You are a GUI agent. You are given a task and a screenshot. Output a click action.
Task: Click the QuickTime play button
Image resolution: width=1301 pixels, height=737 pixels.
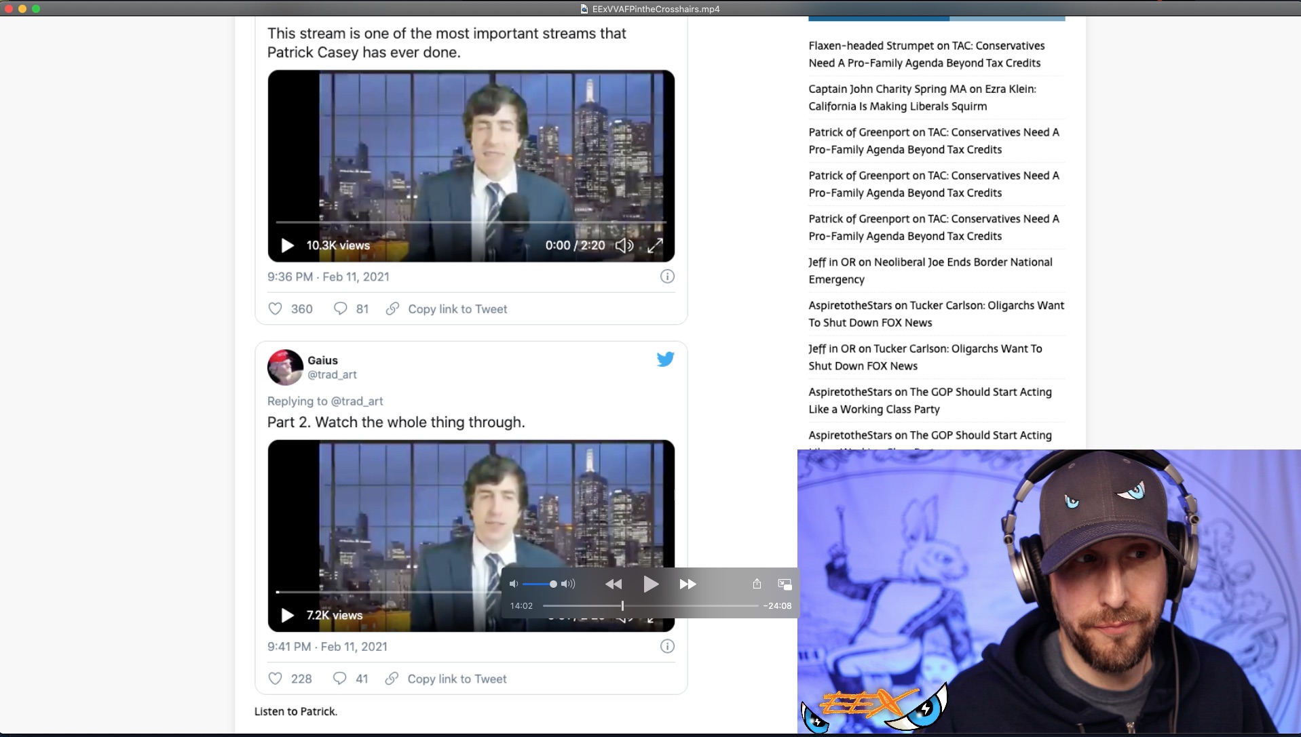pyautogui.click(x=650, y=584)
